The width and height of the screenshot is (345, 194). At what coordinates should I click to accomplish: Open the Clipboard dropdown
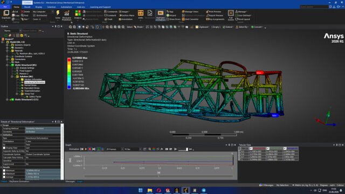pyautogui.click(x=202, y=27)
